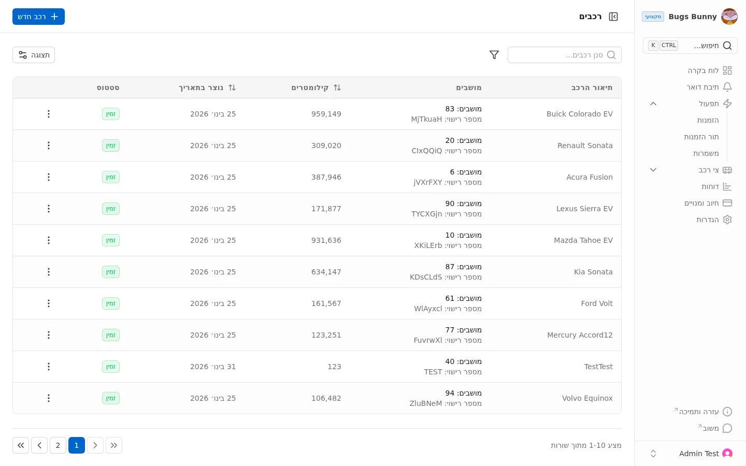This screenshot has width=746, height=466.
Task: Click the double left-arrow pagination button
Action: (x=21, y=445)
